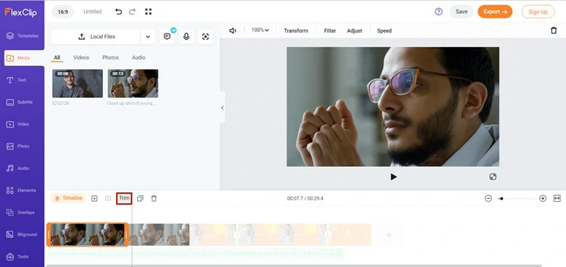Viewport: 566px width, 267px height.
Task: Select the 00:08 media thumbnail
Action: click(x=78, y=83)
